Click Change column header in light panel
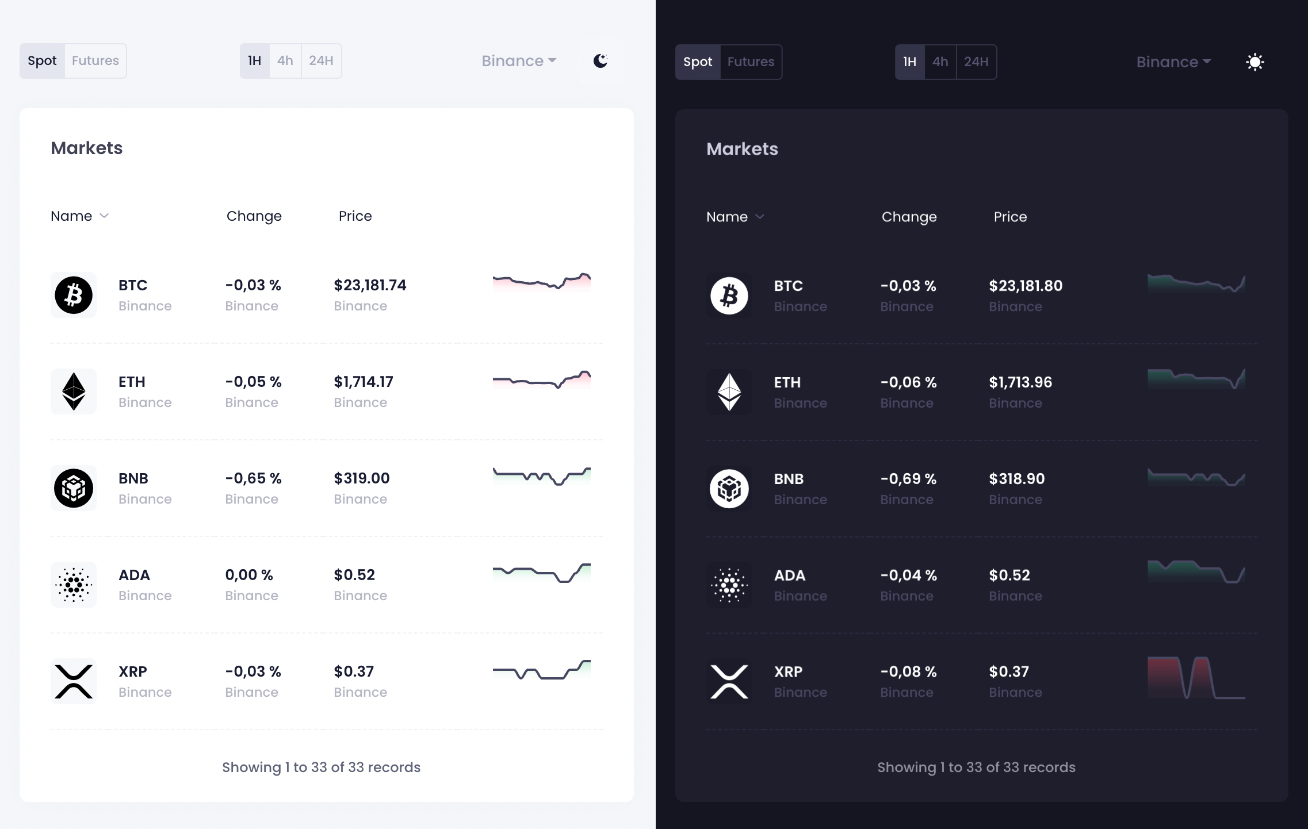This screenshot has width=1308, height=829. [254, 216]
